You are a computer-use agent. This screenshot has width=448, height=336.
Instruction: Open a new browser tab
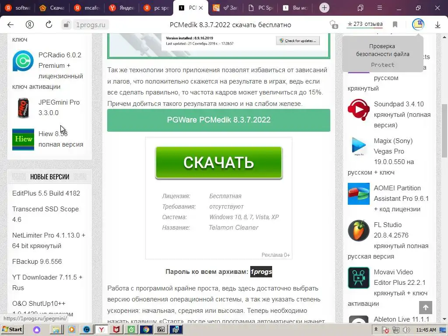click(324, 8)
